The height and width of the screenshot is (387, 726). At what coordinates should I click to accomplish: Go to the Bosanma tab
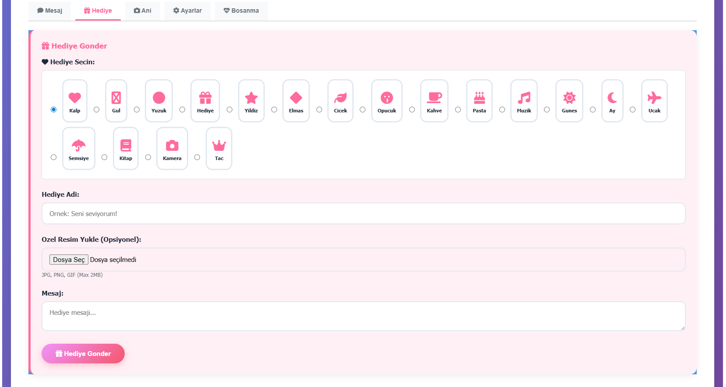[x=241, y=10]
